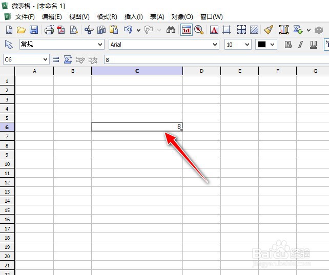Screen dimensions: 329x275
Task: Export to PDF with the red PDF icon
Action: (x=61, y=30)
